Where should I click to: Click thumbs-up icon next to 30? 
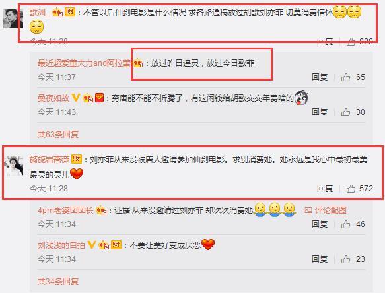345,112
